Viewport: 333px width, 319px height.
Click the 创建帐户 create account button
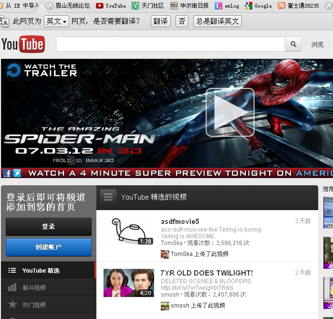(x=49, y=247)
